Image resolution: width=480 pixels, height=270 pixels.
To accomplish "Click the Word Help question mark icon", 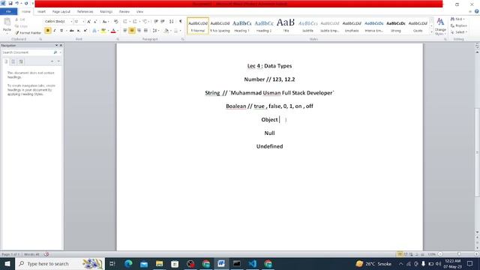I will pyautogui.click(x=477, y=11).
